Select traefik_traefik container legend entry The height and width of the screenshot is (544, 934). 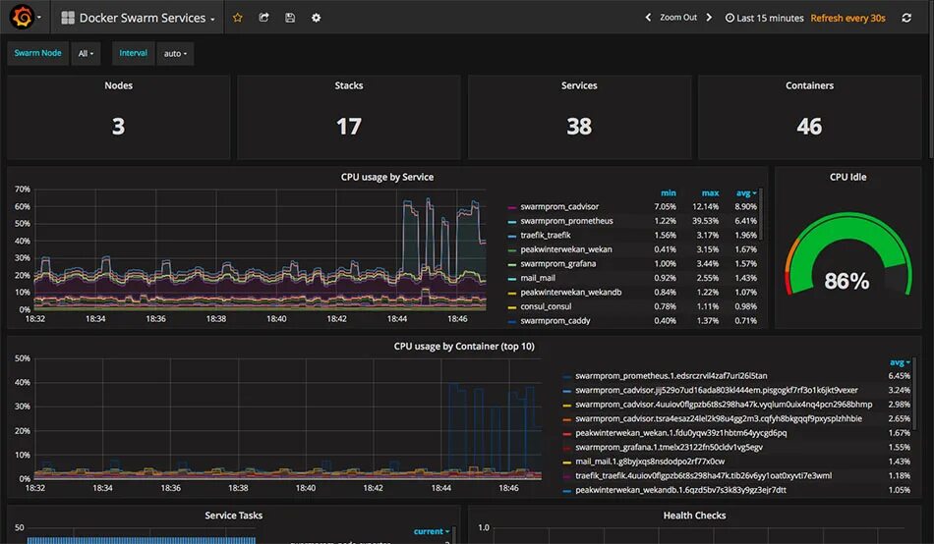pyautogui.click(x=704, y=475)
